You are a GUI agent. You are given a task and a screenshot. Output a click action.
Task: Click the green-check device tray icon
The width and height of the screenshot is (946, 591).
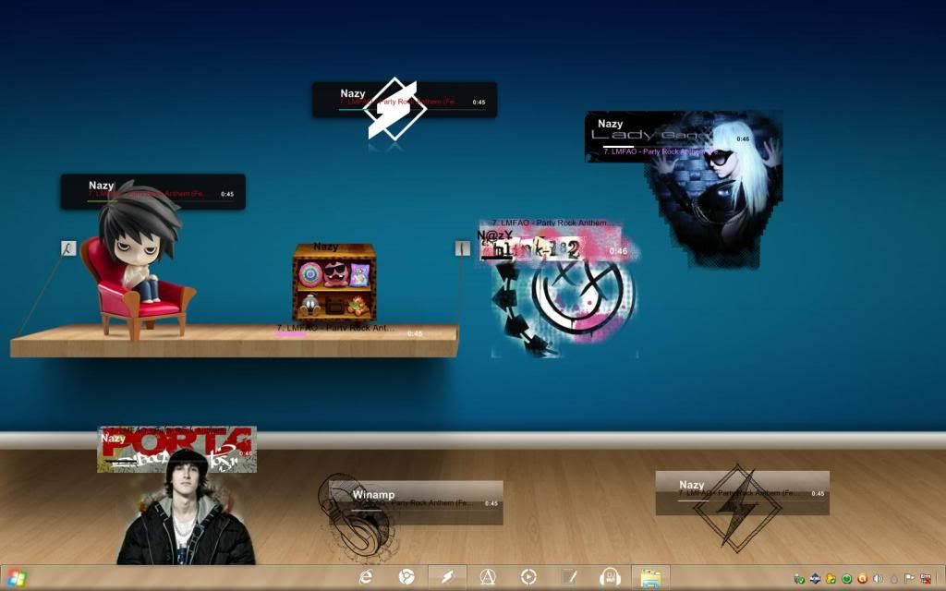click(x=799, y=579)
